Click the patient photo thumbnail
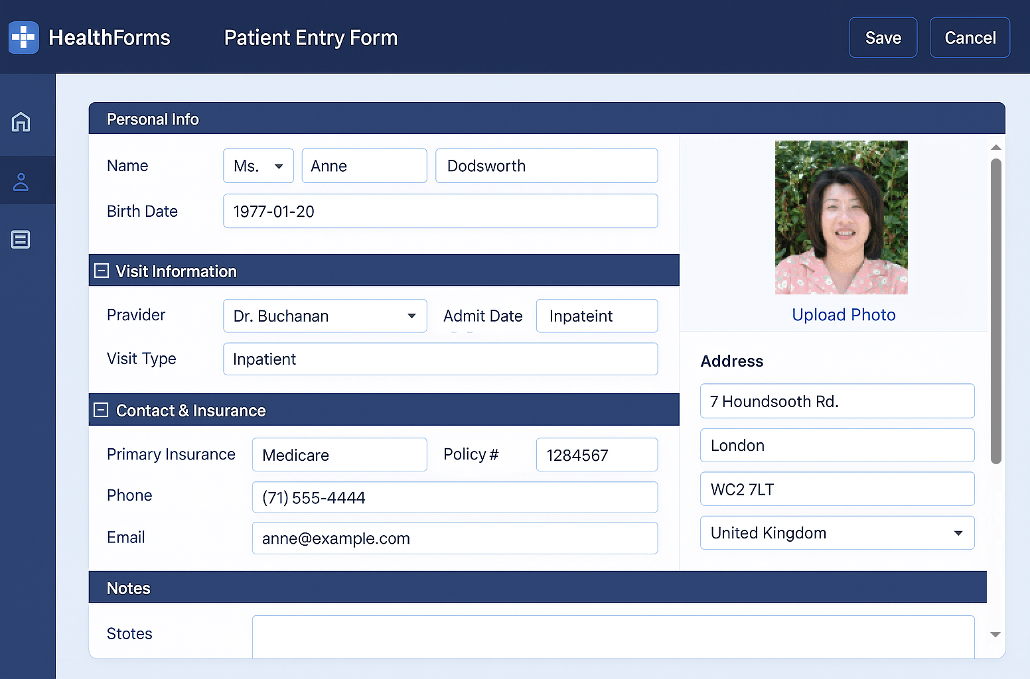 (x=841, y=217)
